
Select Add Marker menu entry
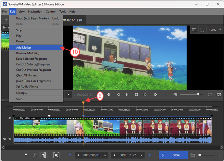click(36, 48)
